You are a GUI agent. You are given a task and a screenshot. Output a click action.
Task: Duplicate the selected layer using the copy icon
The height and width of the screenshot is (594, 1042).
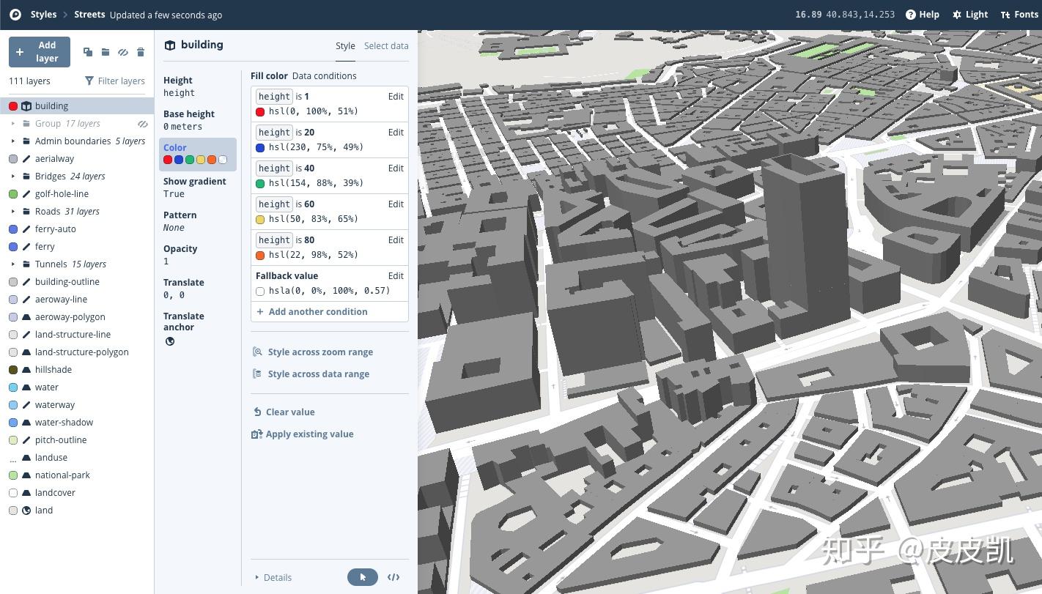[88, 52]
